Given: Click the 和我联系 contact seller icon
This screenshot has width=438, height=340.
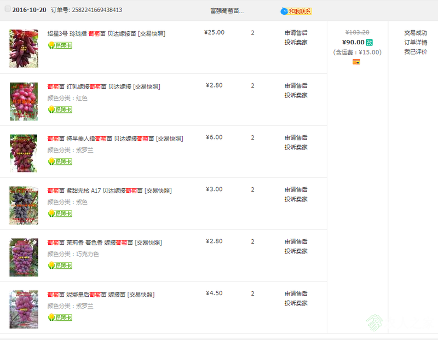Looking at the screenshot, I should 296,11.
